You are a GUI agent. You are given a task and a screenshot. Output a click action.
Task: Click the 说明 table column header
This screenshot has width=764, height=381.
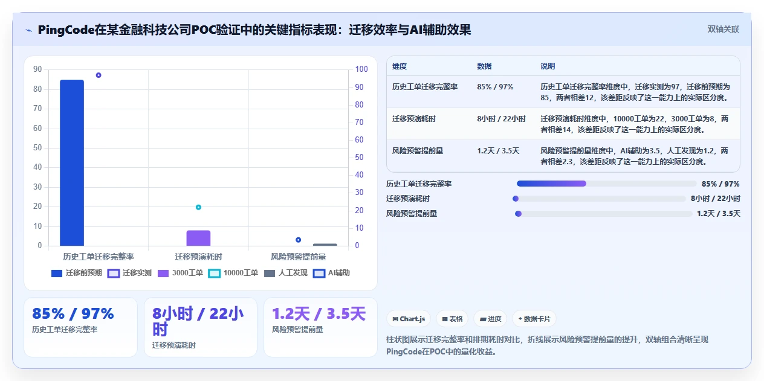[x=548, y=66]
